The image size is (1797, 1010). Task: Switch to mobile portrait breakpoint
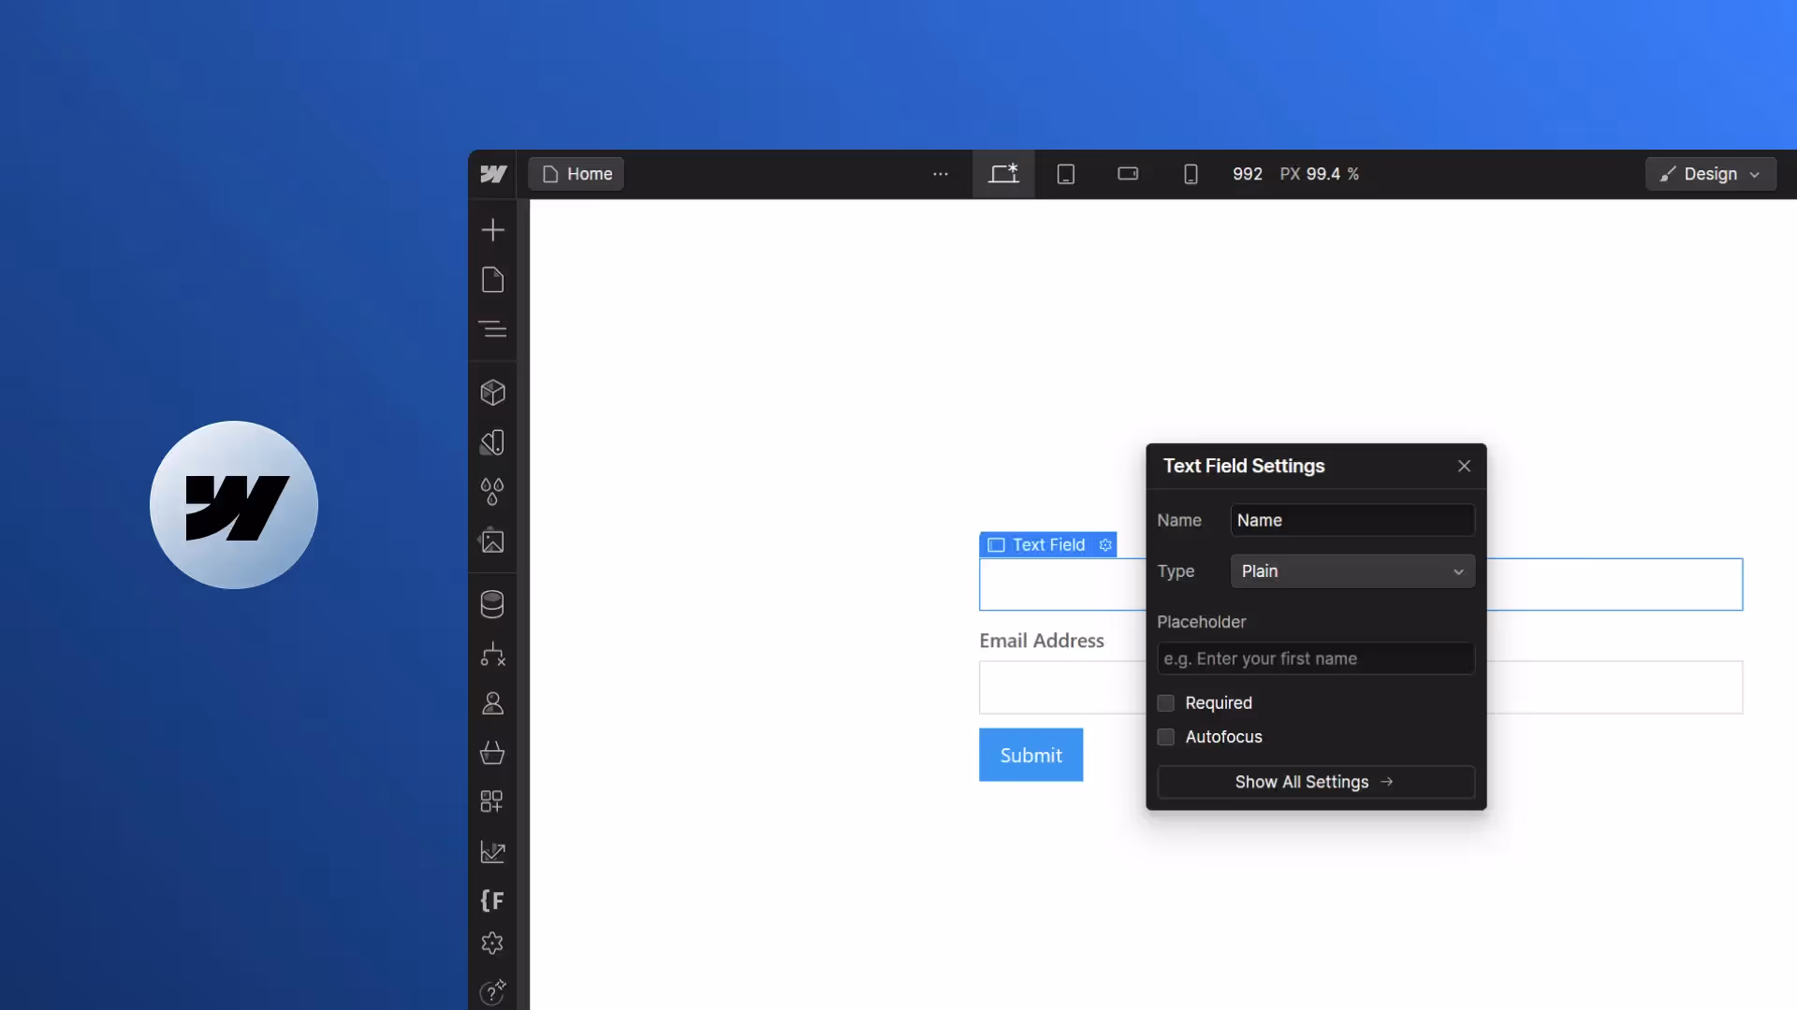click(1191, 174)
